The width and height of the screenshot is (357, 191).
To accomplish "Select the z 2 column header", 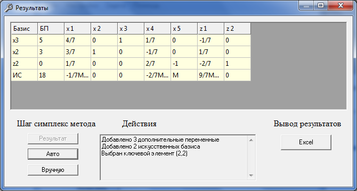I will coord(237,29).
